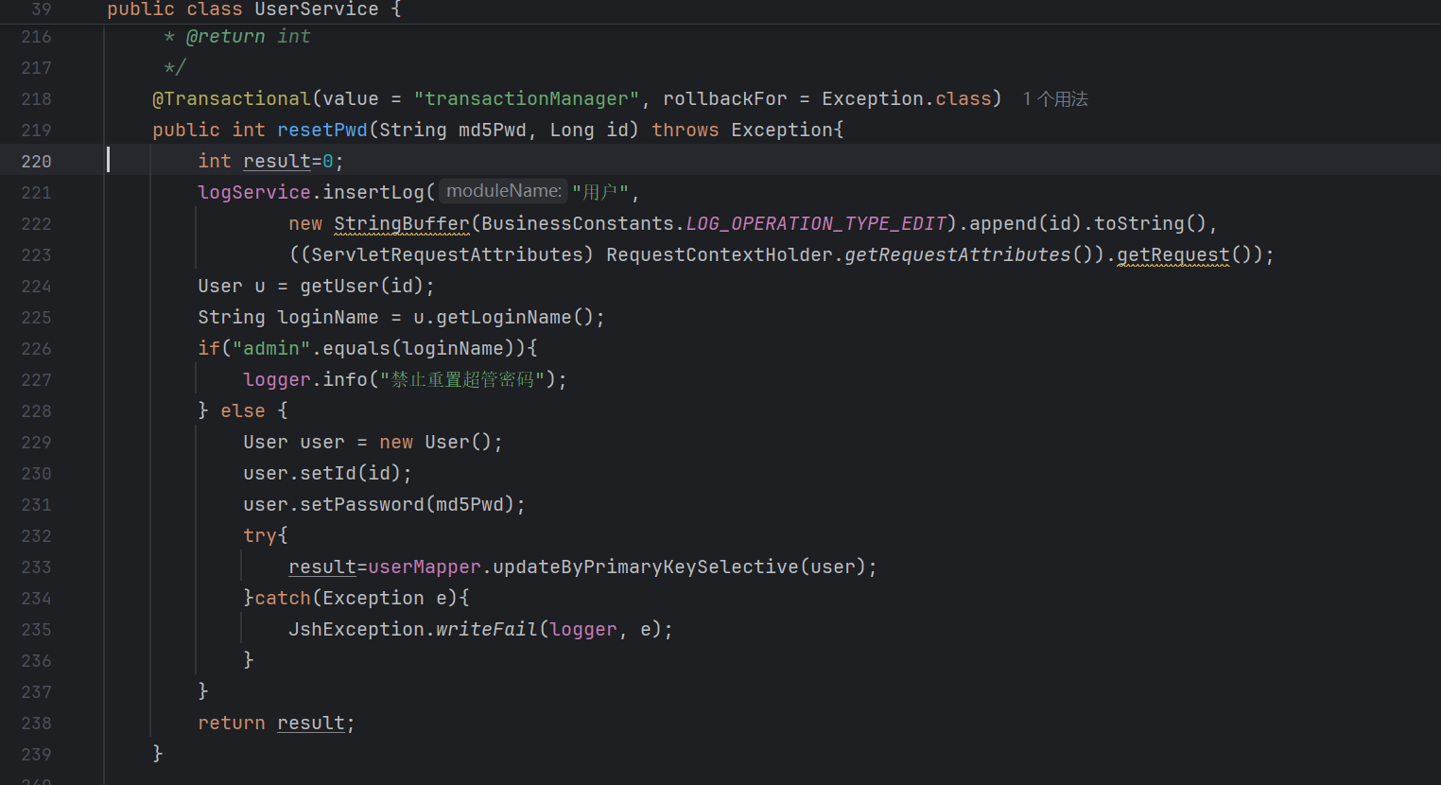The image size is (1441, 785).
Task: Click the try keyword on line 232
Action: tap(260, 535)
